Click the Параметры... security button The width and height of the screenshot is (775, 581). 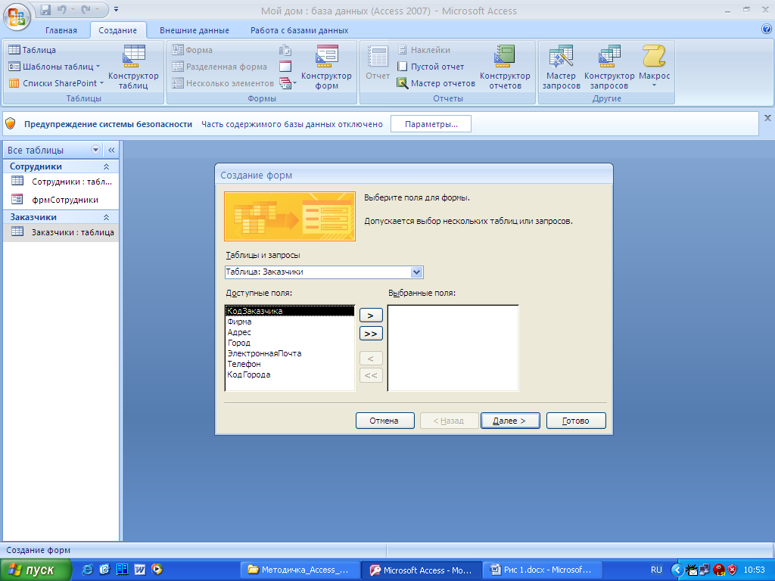(x=431, y=124)
